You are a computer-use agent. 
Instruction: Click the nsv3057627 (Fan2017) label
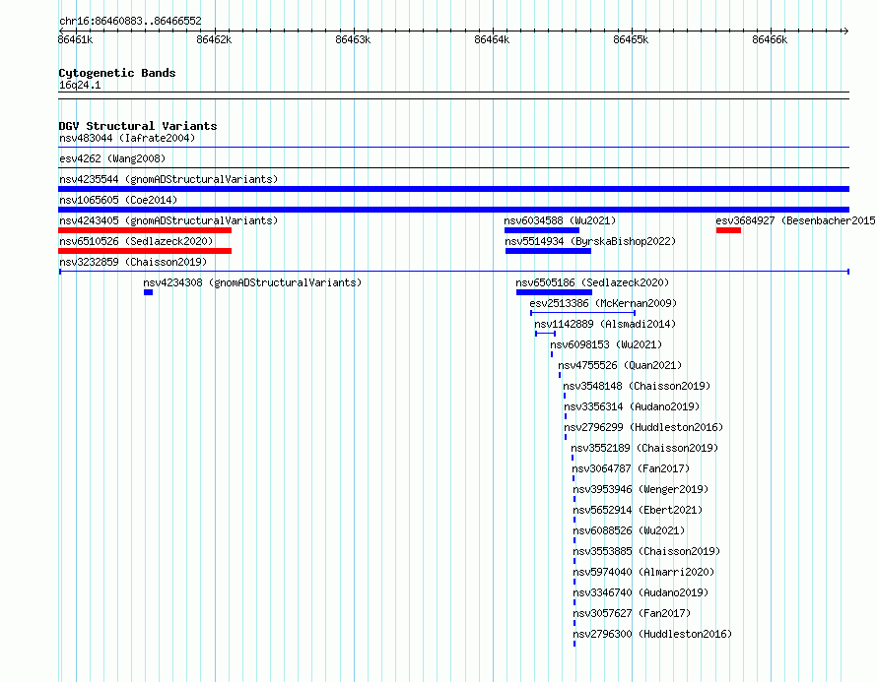pyautogui.click(x=632, y=613)
